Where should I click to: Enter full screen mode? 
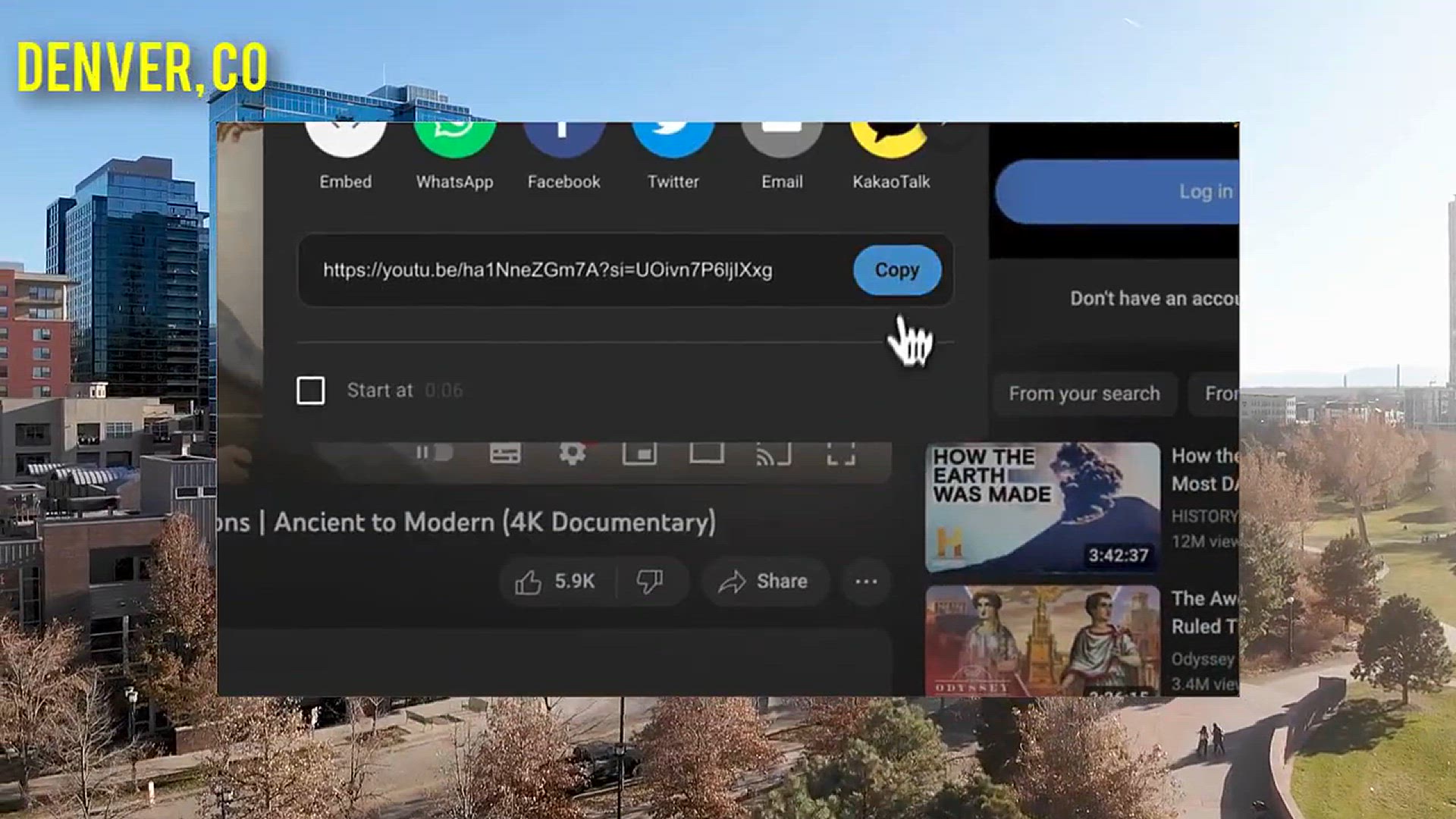click(x=841, y=453)
